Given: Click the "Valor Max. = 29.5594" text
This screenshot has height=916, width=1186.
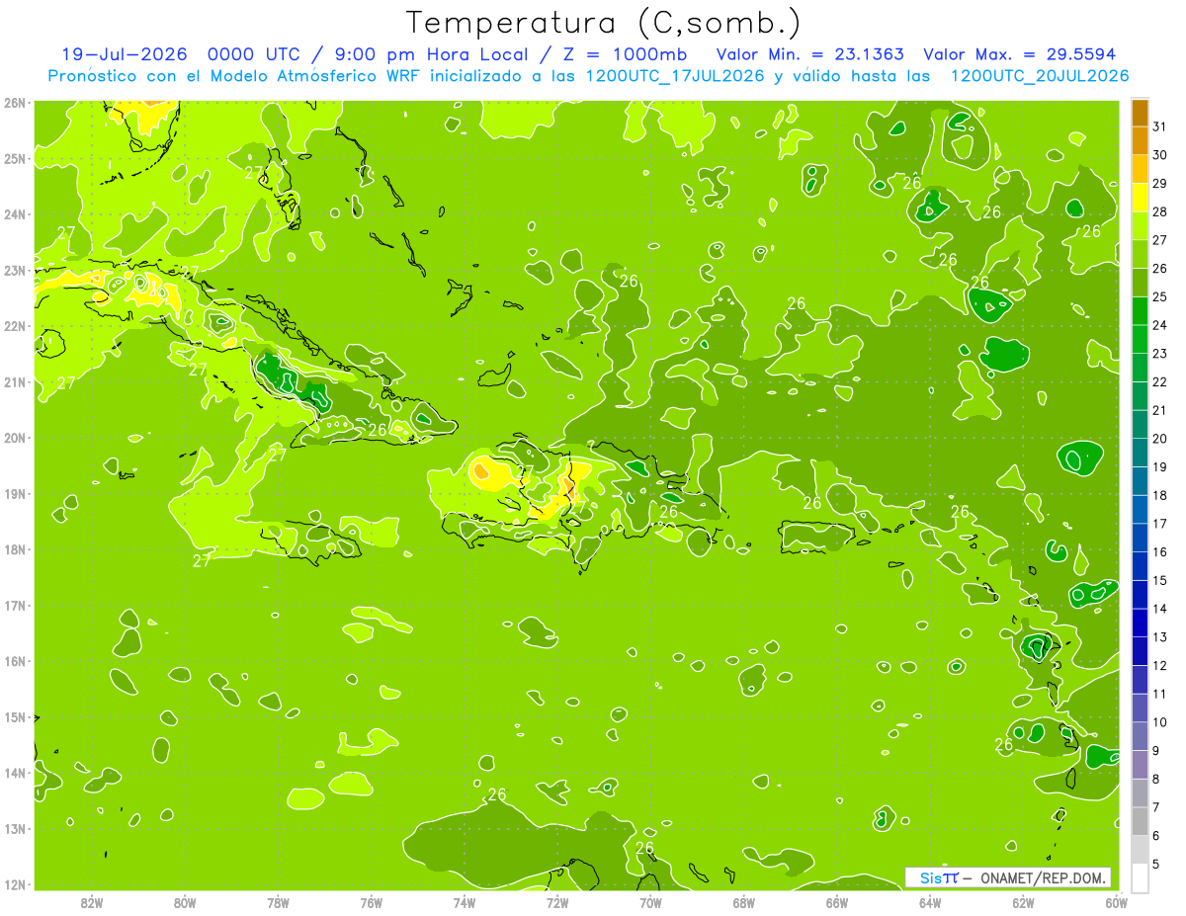Looking at the screenshot, I should tap(1019, 54).
